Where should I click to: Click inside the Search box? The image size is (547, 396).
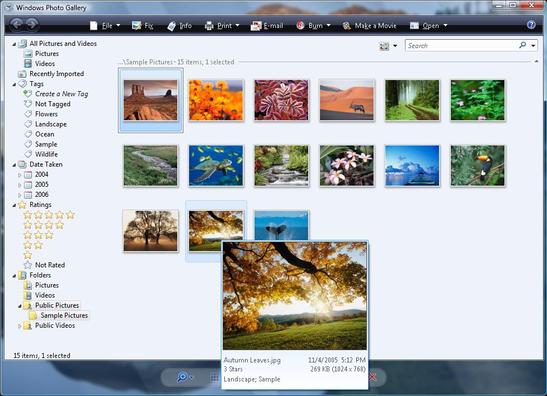[460, 46]
